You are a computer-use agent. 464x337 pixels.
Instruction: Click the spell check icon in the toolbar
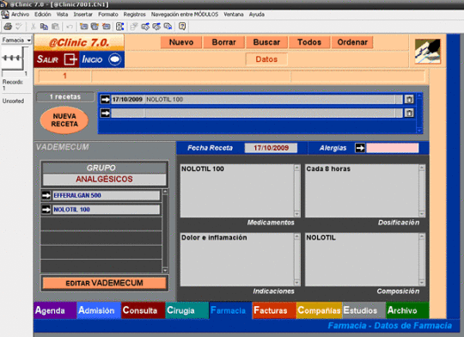click(19, 27)
